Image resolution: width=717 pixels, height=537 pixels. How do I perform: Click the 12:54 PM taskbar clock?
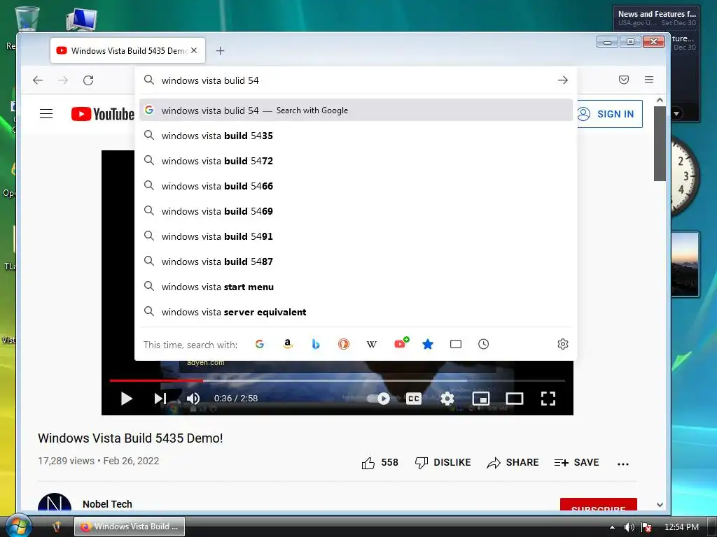[681, 527]
